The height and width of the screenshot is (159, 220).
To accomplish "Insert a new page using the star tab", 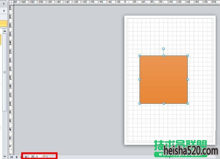I will (x=45, y=157).
